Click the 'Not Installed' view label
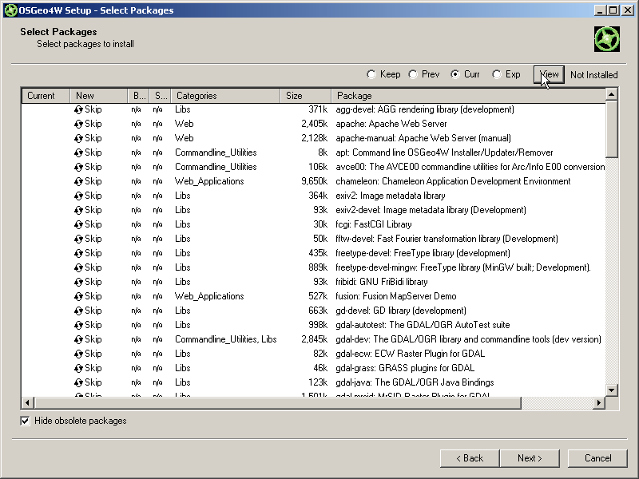639x479 pixels. [x=593, y=75]
